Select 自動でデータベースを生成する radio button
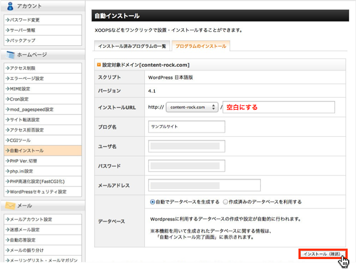This screenshot has height=269, width=356. tap(153, 202)
